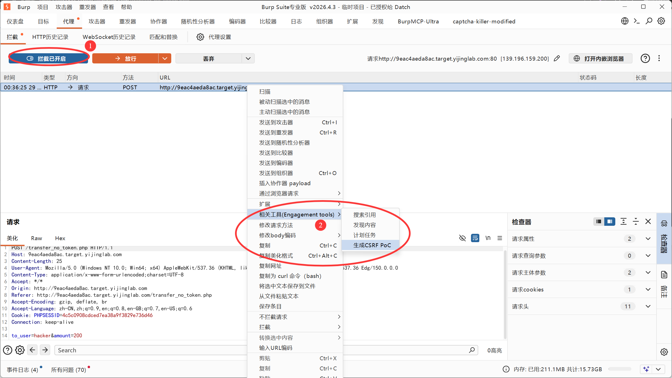
Task: Click the AI sparkle icon in status bar
Action: pyautogui.click(x=646, y=369)
